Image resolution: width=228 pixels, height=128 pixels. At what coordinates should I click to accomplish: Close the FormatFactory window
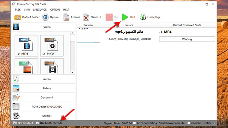(213, 5)
